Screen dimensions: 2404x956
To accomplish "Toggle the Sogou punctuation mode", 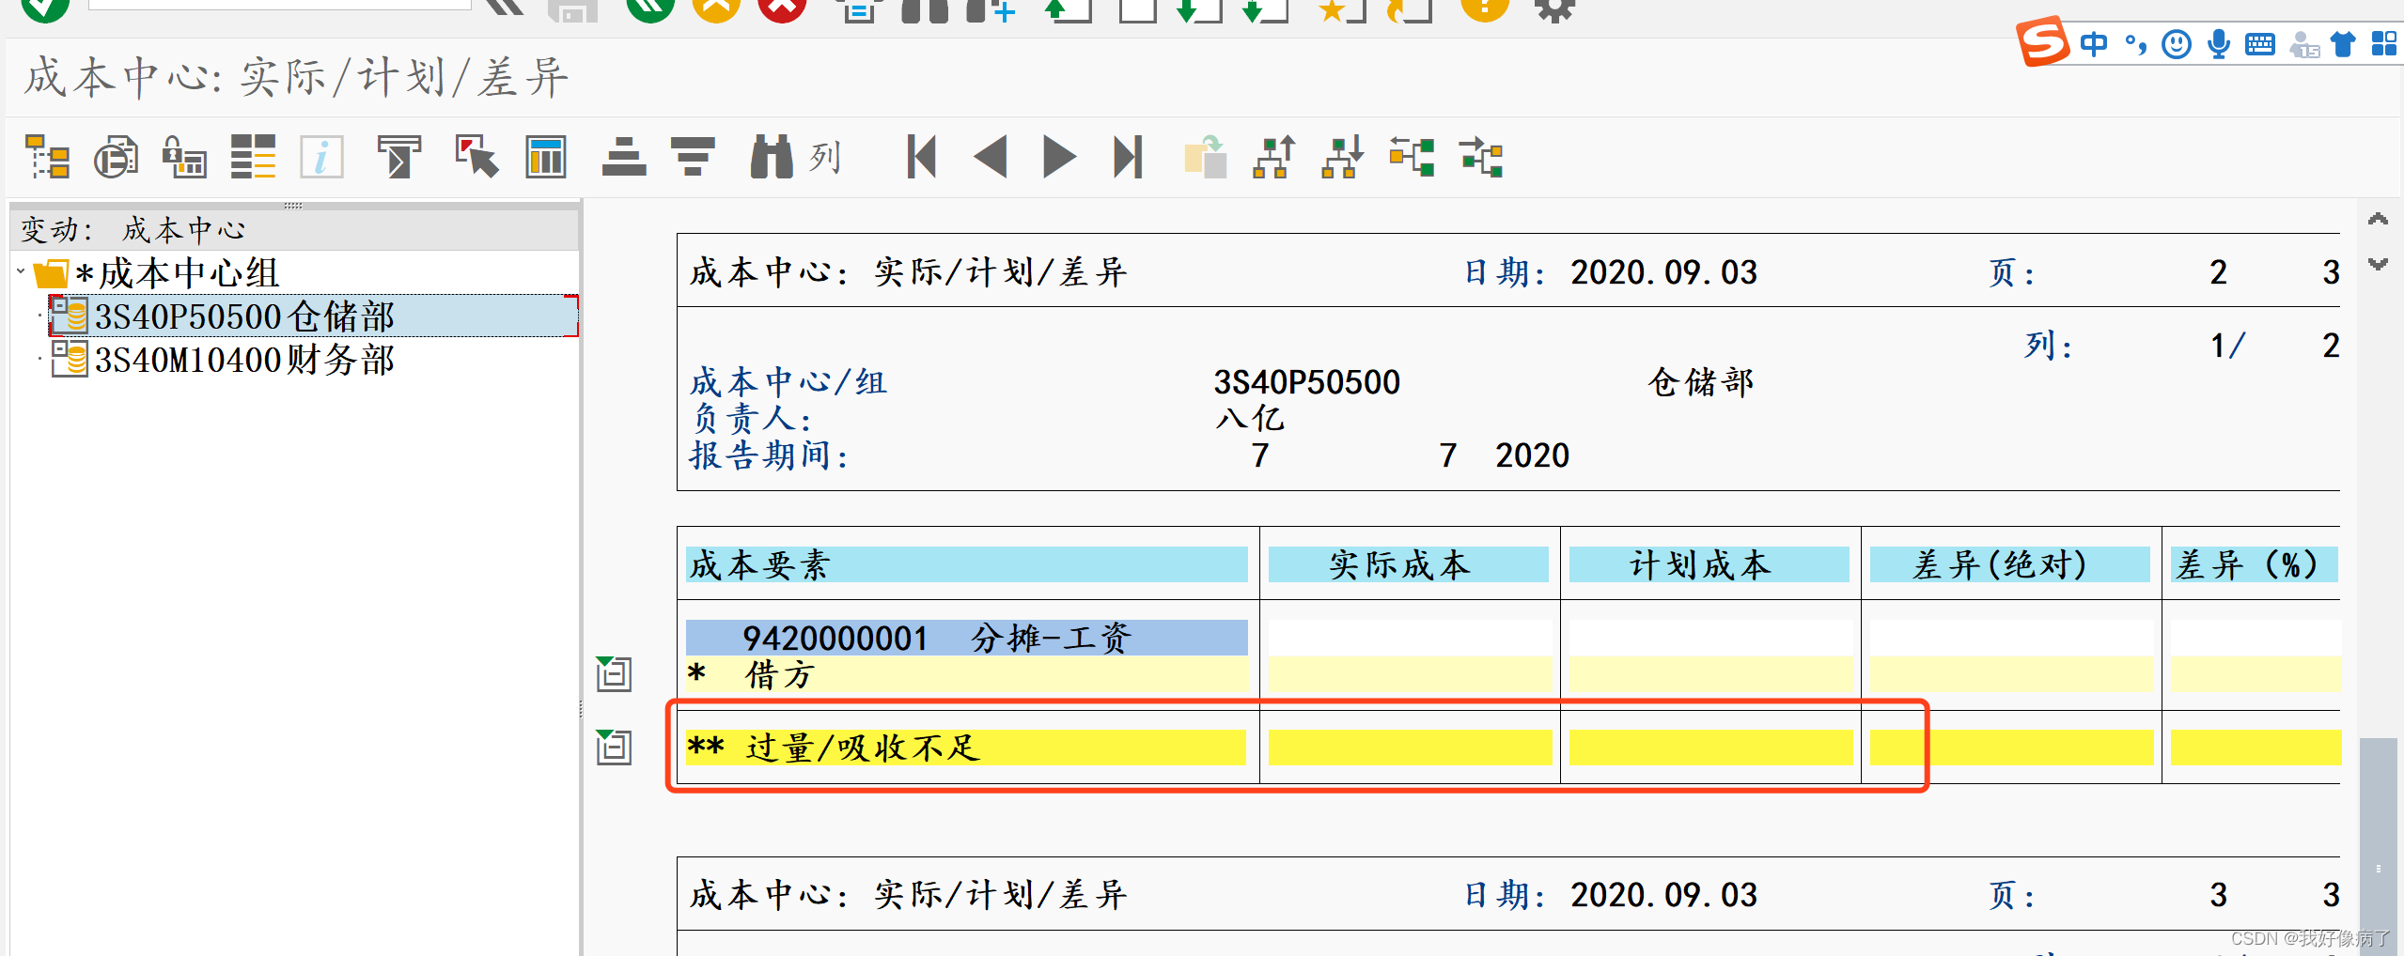I will 2135,44.
